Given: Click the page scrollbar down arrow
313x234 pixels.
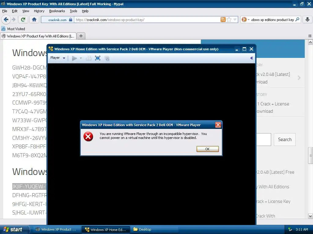Looking at the screenshot, I should (310, 216).
